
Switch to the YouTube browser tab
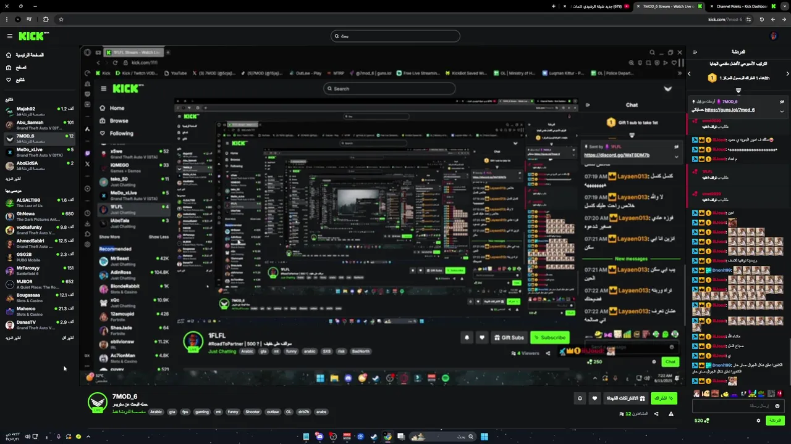click(x=596, y=6)
